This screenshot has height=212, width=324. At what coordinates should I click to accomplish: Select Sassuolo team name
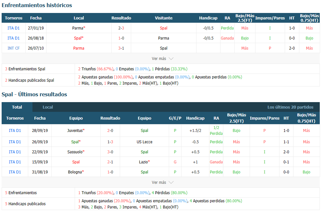click(75, 152)
